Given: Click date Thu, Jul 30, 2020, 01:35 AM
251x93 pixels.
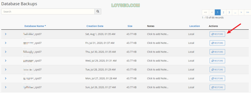Looking at the screenshot, I should click(x=101, y=52).
